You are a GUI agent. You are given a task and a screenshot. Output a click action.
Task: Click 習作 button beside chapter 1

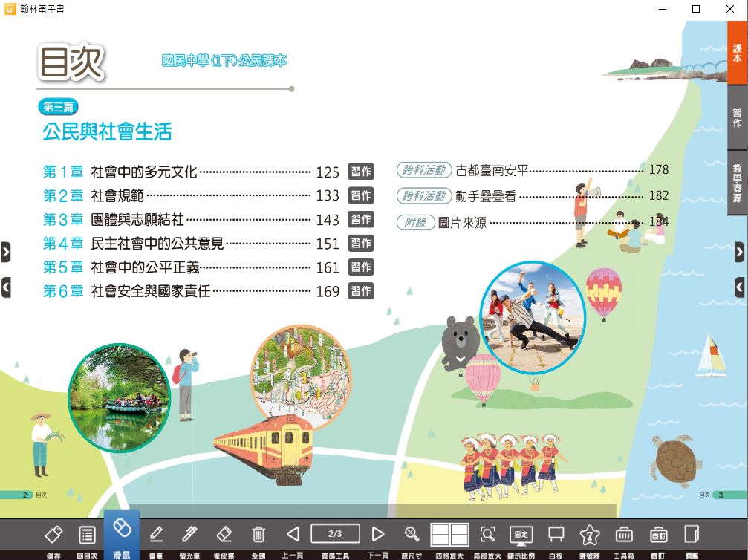[x=361, y=172]
